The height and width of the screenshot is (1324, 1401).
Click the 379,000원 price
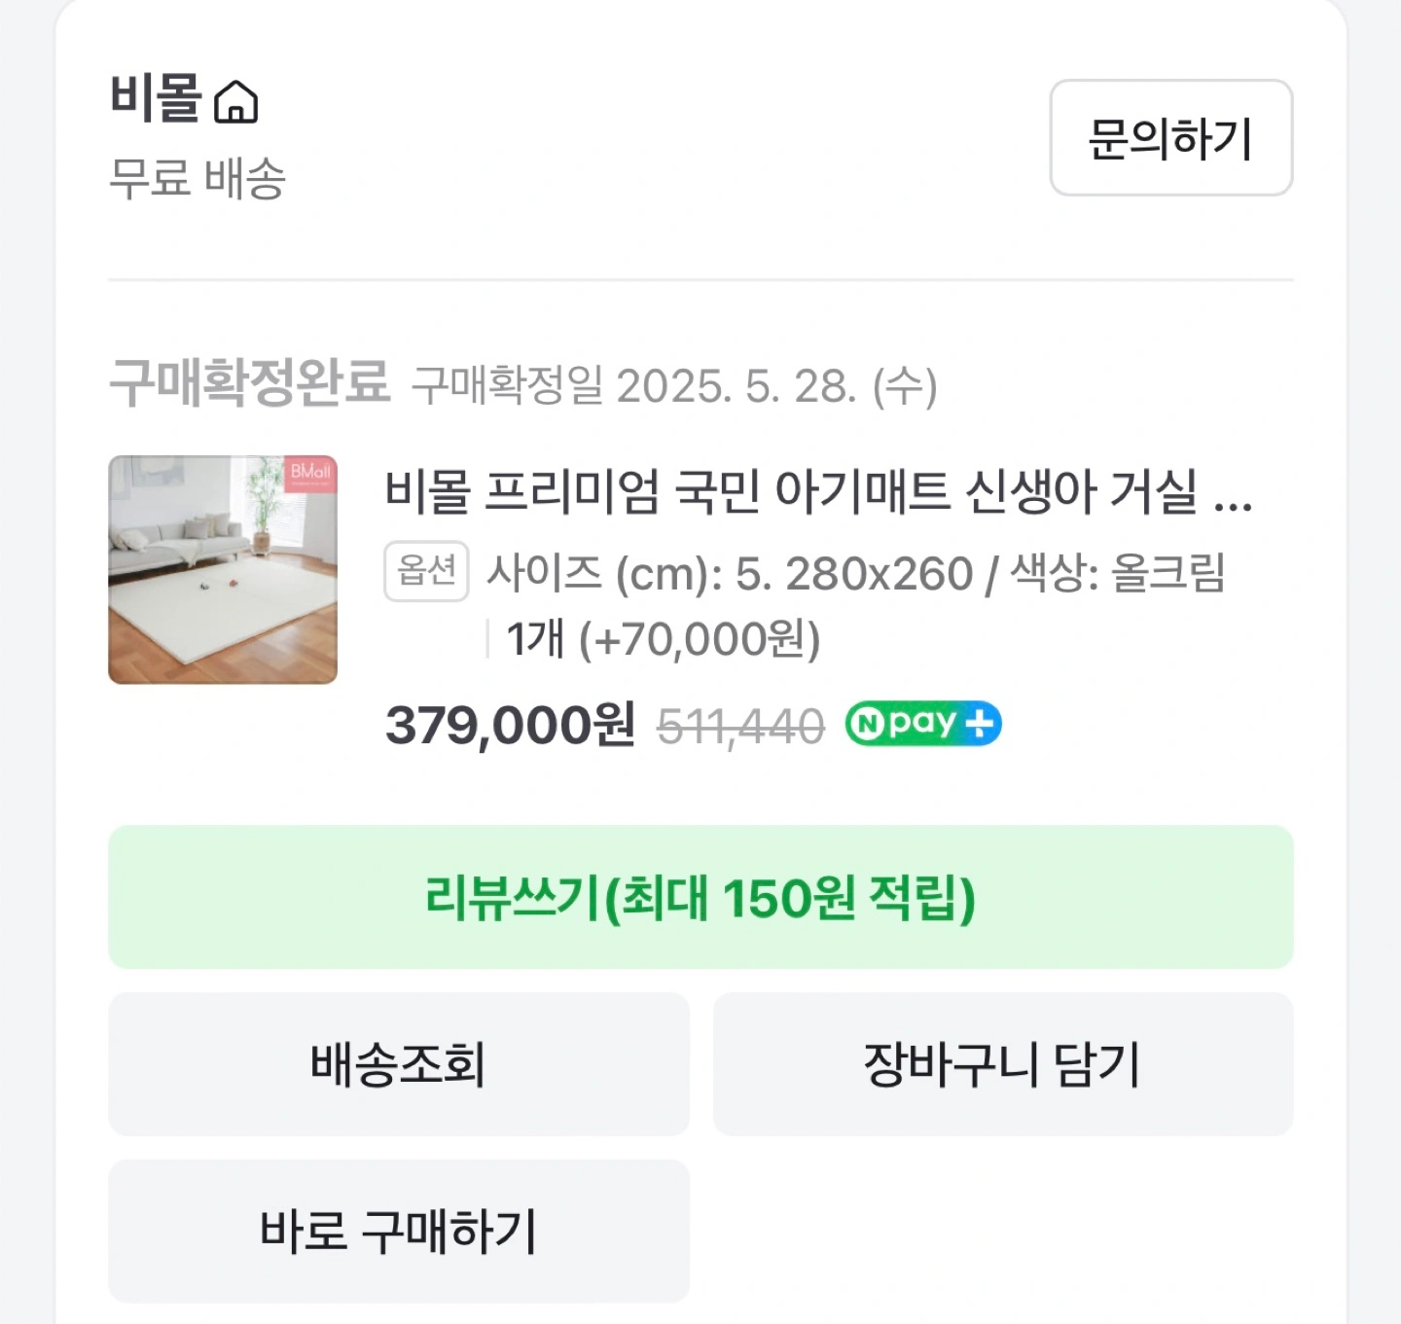tap(511, 725)
